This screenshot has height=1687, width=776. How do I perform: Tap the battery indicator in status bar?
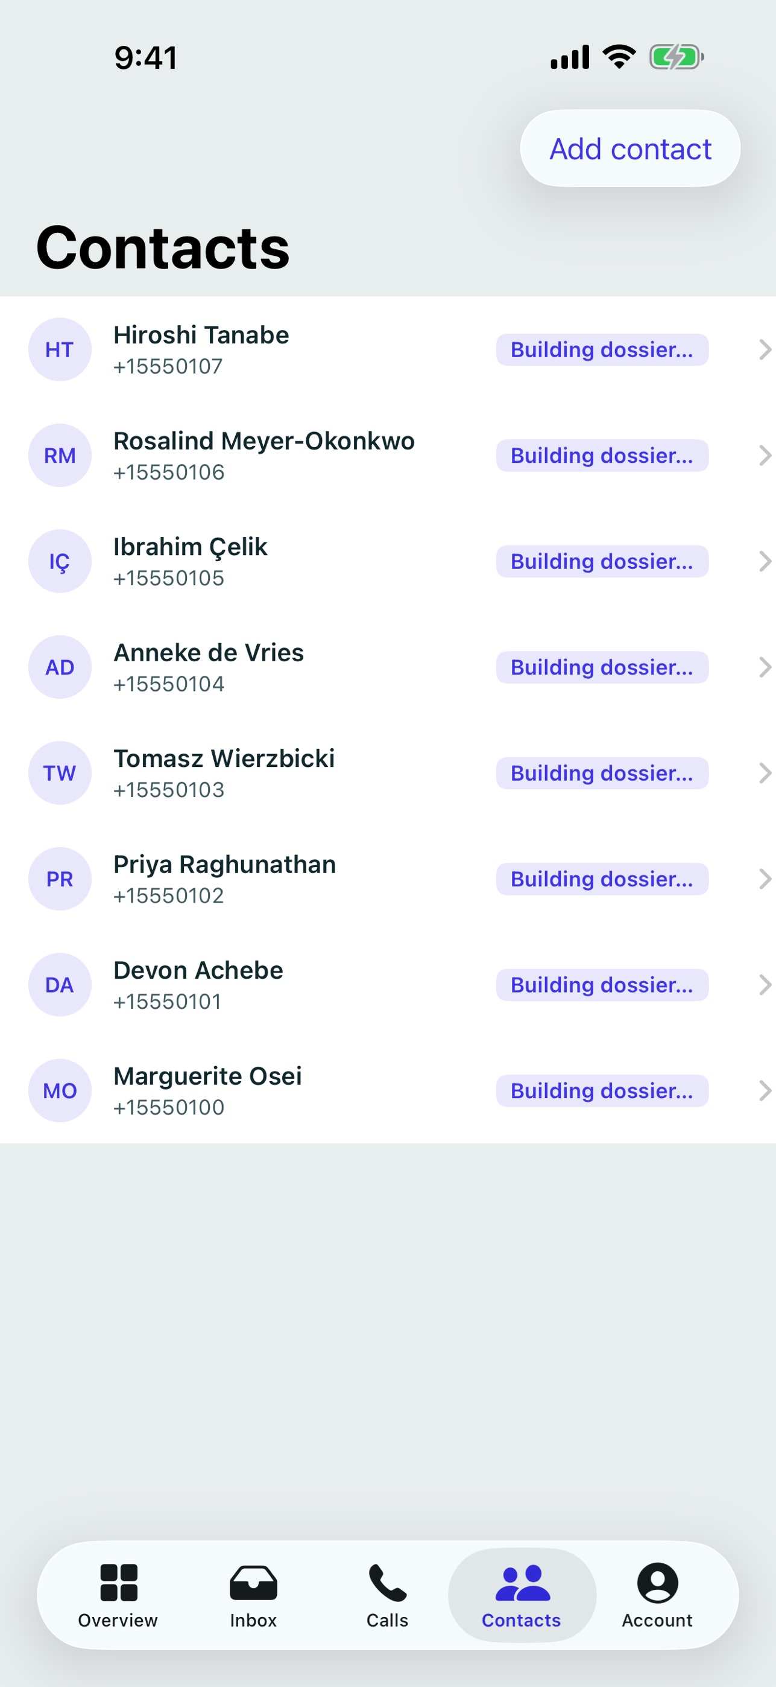coord(677,57)
